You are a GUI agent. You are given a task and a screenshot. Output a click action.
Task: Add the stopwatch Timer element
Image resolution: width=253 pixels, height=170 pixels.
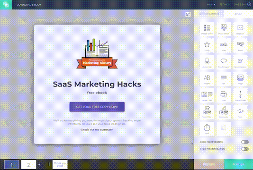pyautogui.click(x=207, y=129)
